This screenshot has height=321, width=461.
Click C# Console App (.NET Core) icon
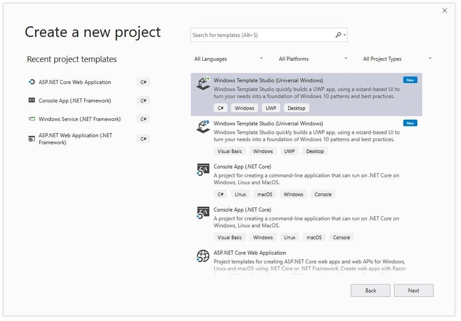[203, 170]
